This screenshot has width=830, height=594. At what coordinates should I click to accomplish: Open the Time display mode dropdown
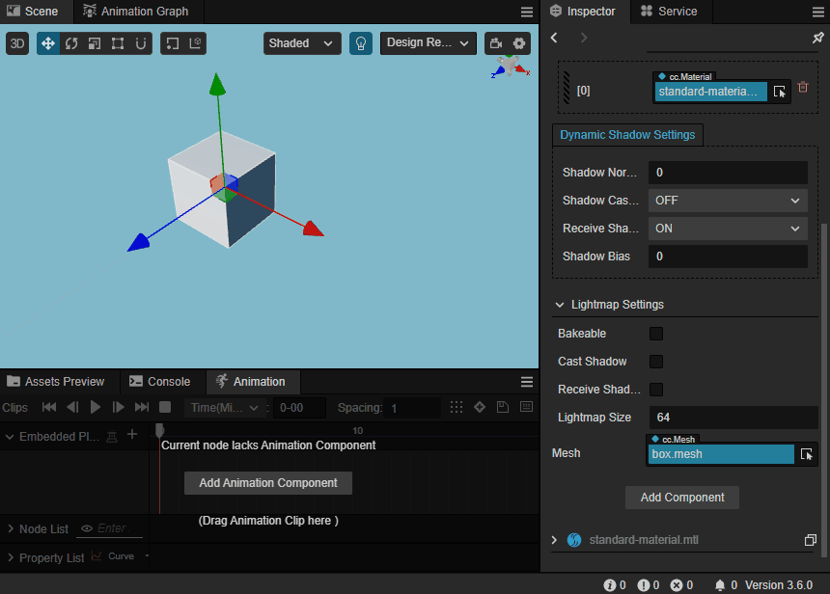tap(225, 408)
